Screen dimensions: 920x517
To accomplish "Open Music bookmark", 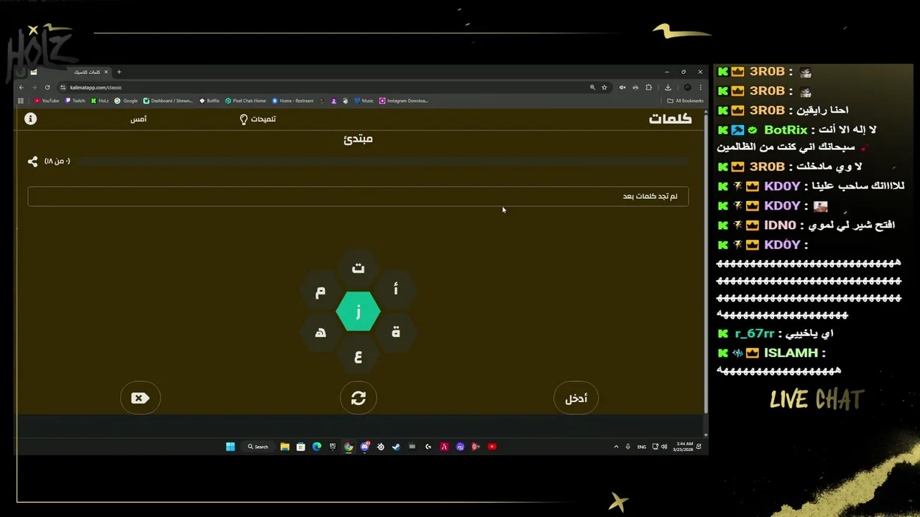I will tap(364, 101).
